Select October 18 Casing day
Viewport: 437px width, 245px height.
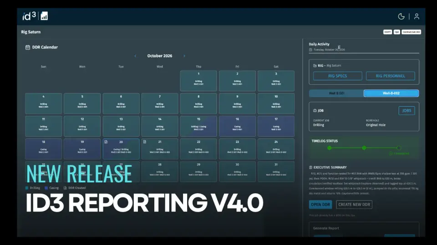tap(44, 149)
